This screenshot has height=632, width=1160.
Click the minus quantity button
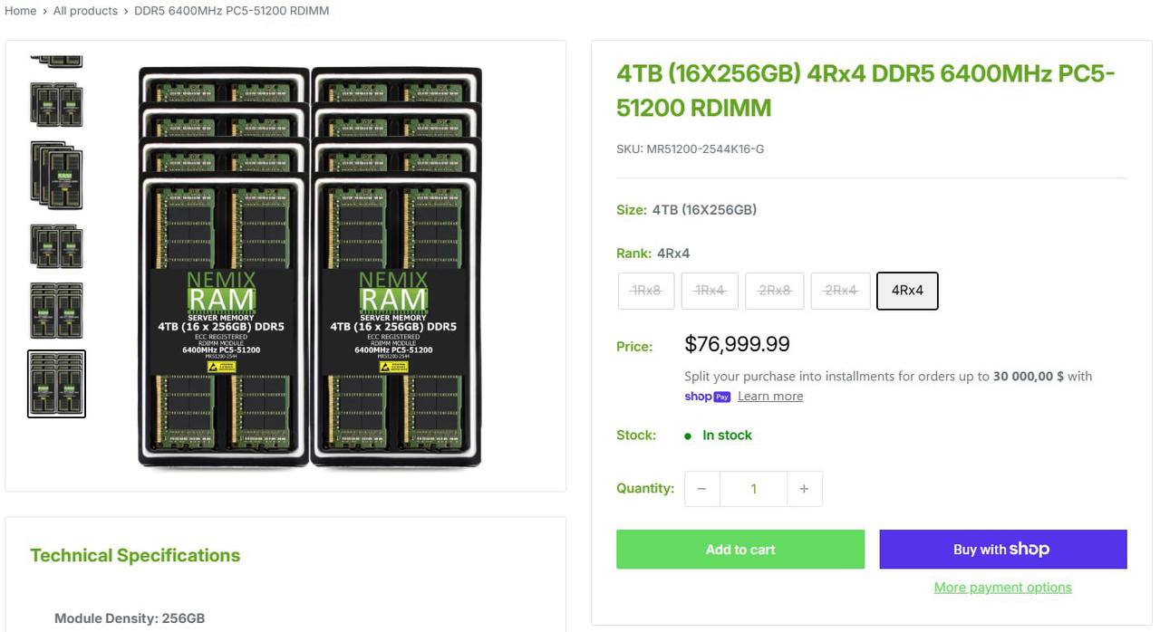[x=701, y=489]
